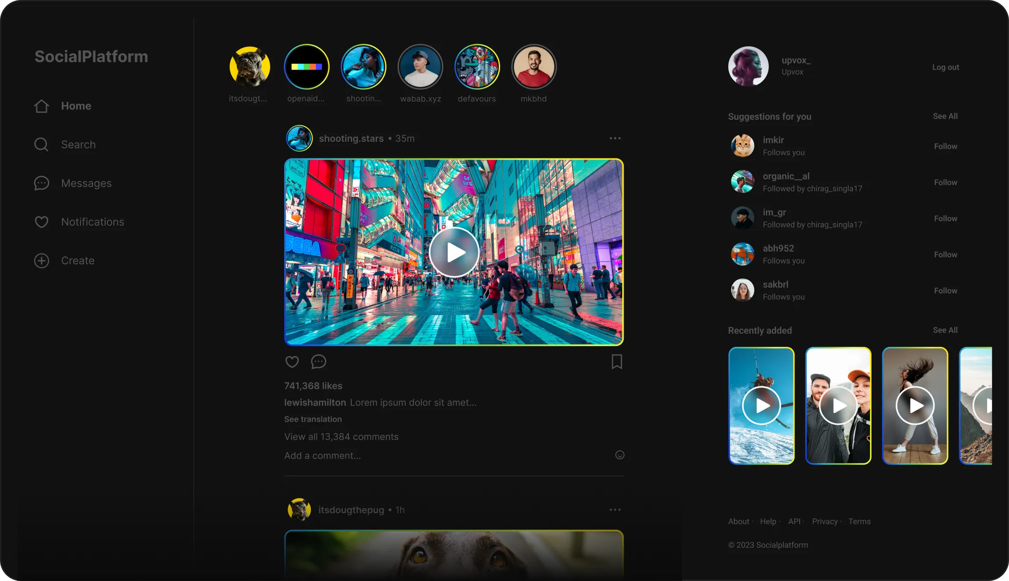The width and height of the screenshot is (1009, 581).
Task: Open more options on itsdougthepug post
Action: (615, 510)
